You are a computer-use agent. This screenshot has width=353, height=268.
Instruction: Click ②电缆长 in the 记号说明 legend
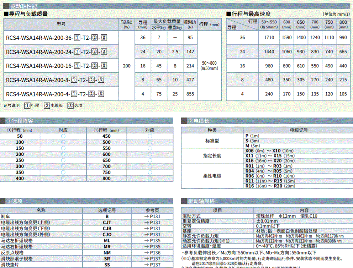53,105
